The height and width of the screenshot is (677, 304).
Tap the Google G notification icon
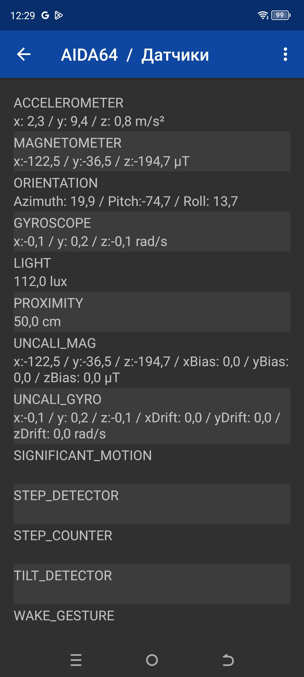[x=45, y=15]
